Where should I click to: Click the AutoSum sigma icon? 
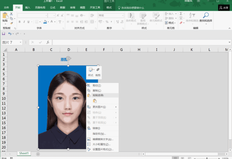click(181, 14)
